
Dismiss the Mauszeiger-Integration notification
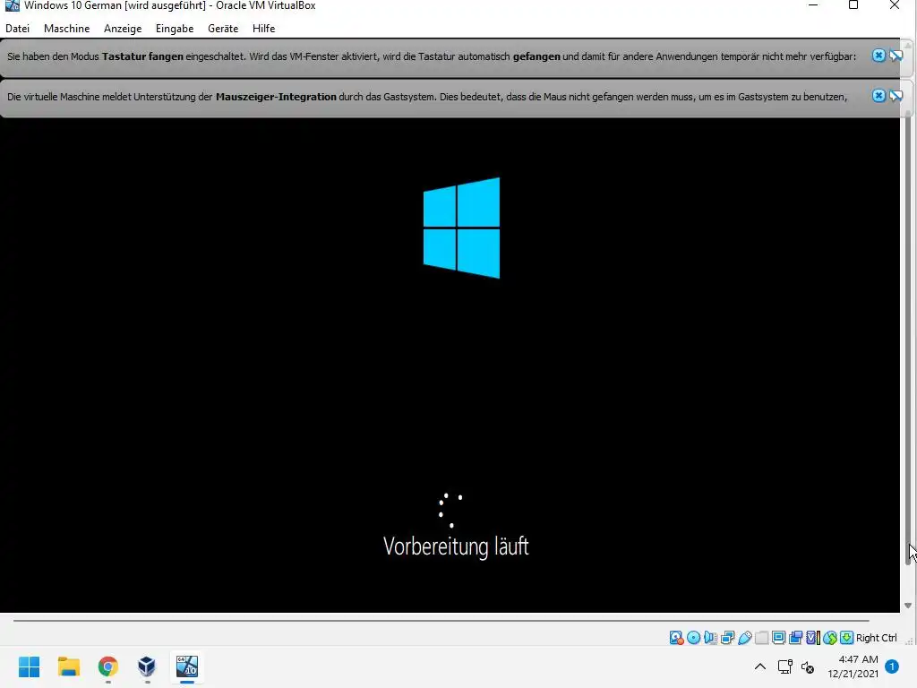[878, 95]
